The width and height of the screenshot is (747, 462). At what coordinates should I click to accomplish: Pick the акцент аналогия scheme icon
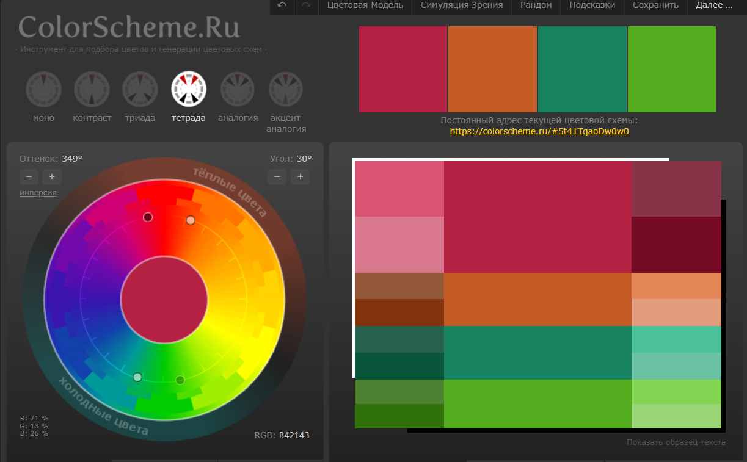coord(286,89)
